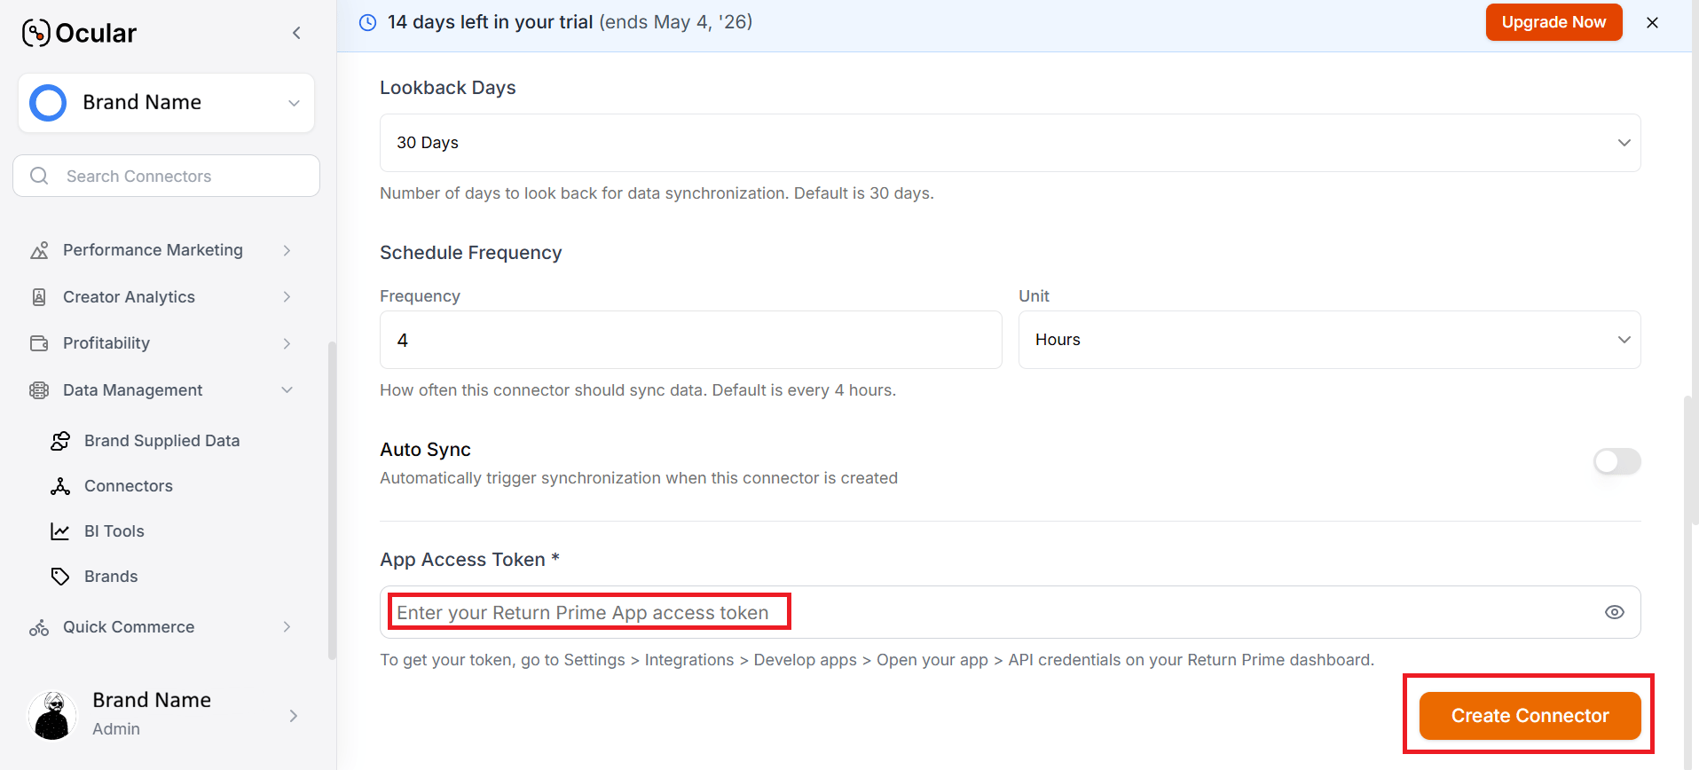Click the Performance Marketing icon
The height and width of the screenshot is (770, 1699).
click(x=39, y=250)
